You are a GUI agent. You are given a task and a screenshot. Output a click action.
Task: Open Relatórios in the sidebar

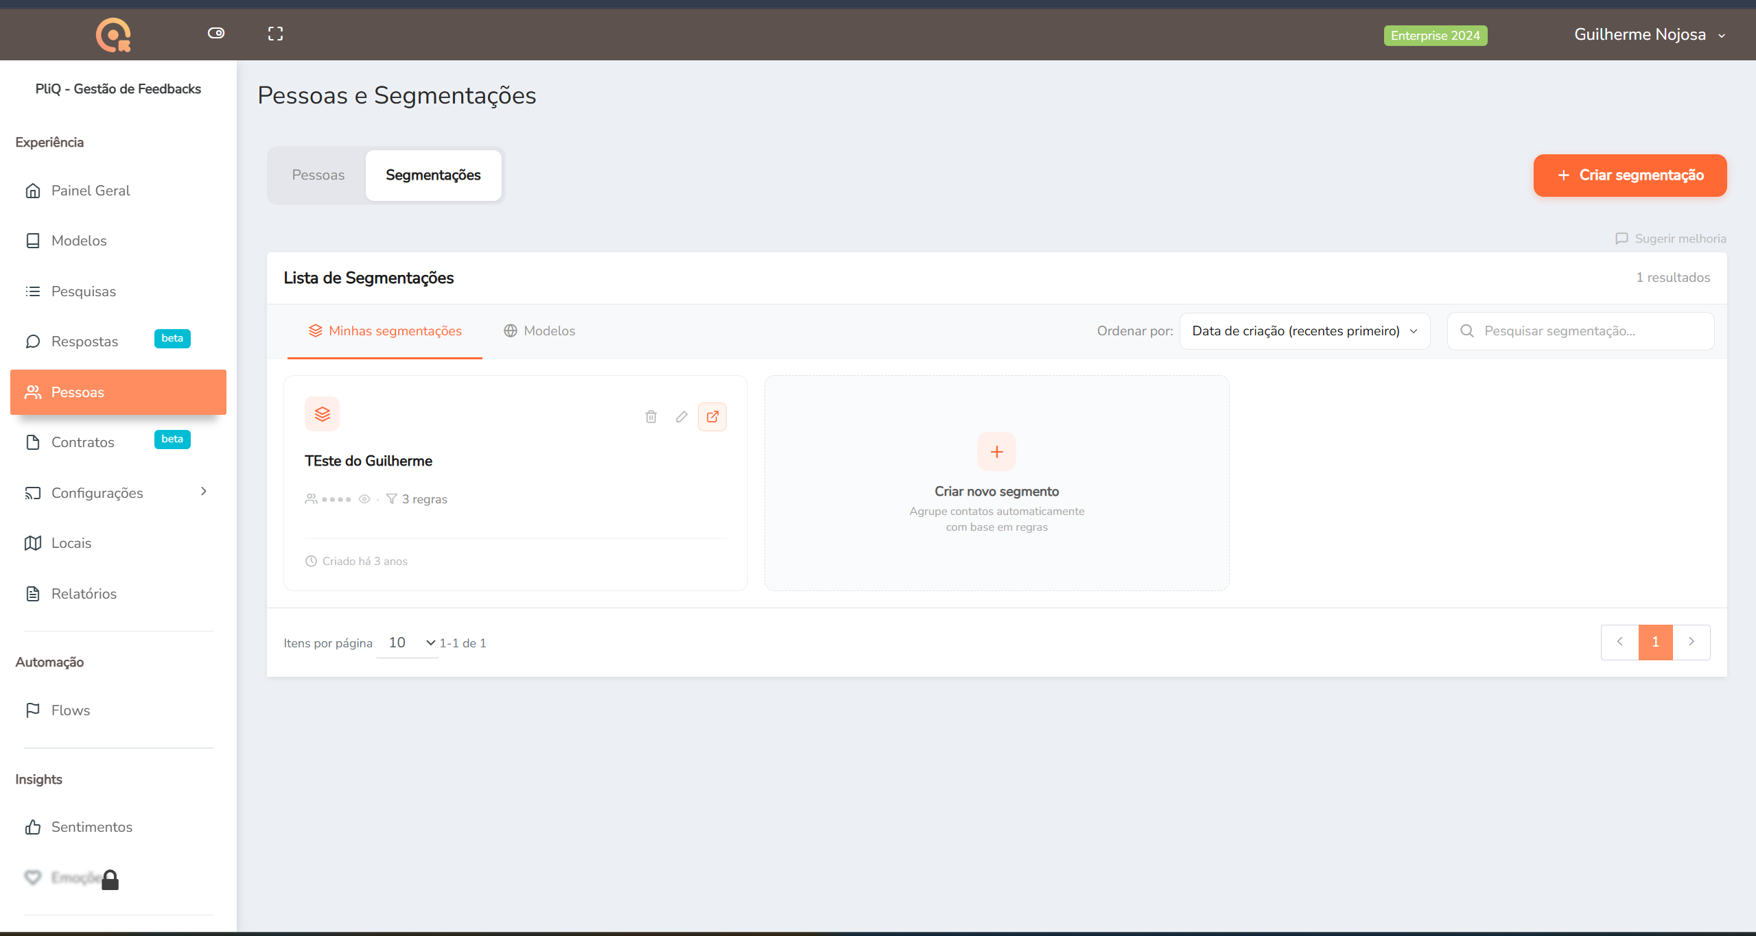pos(118,594)
